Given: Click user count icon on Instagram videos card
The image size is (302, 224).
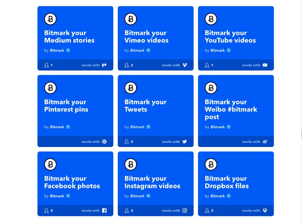Looking at the screenshot, I should 126,211.
